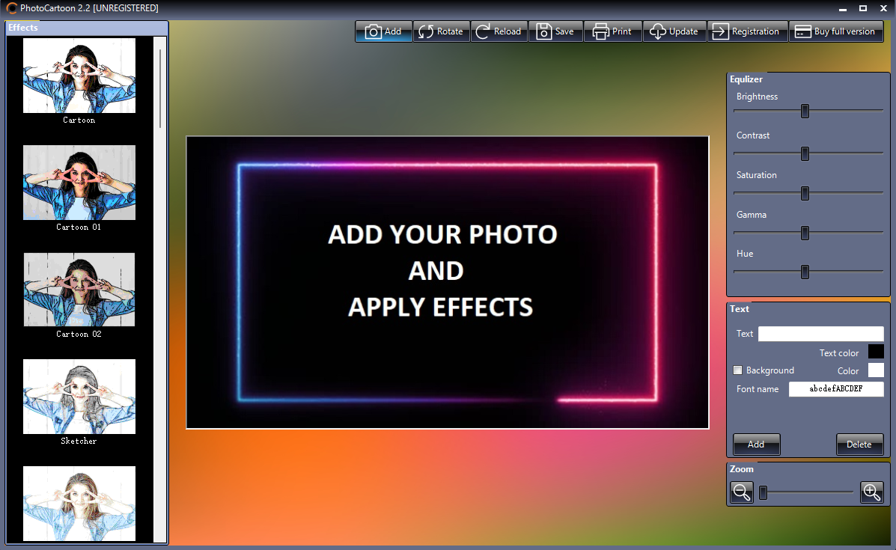The height and width of the screenshot is (550, 896).
Task: Apply the Sketcher effect thumbnail
Action: coord(79,397)
